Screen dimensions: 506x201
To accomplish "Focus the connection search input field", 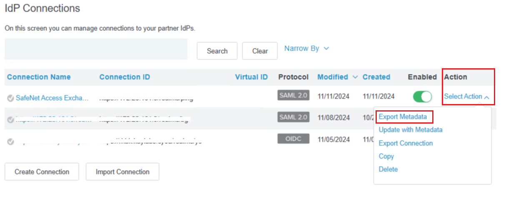I will (x=96, y=49).
